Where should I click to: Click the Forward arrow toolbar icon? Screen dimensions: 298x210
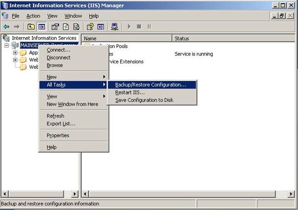click(x=17, y=27)
